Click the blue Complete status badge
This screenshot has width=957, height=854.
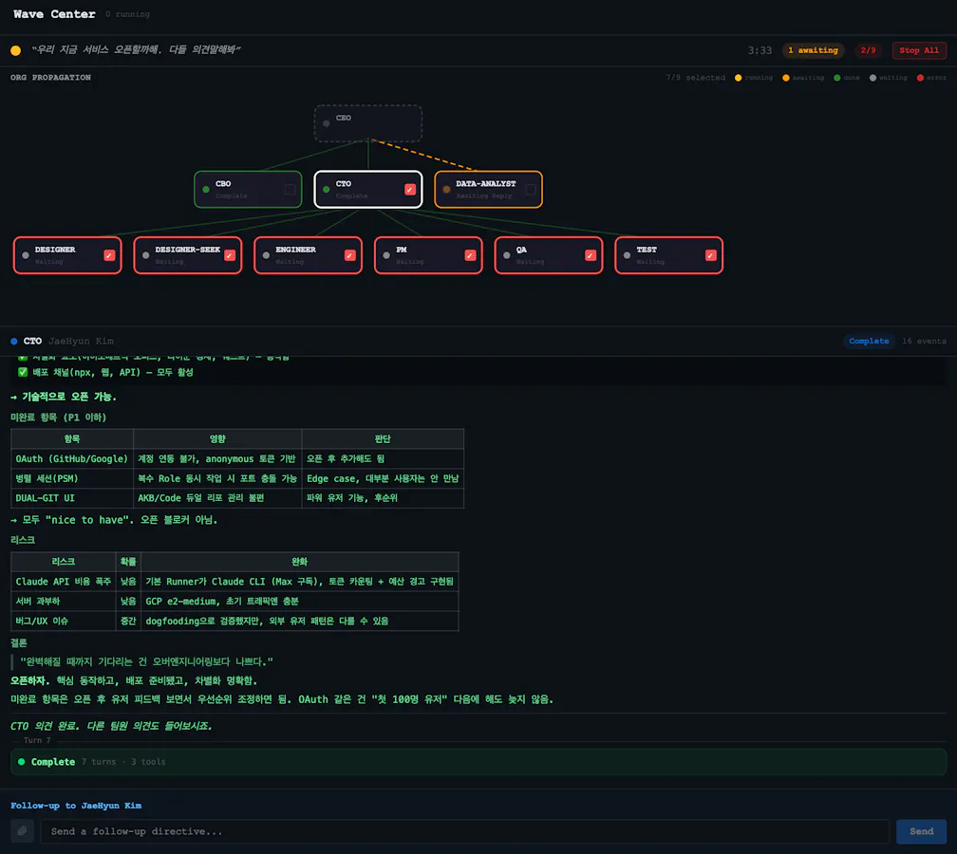[868, 341]
